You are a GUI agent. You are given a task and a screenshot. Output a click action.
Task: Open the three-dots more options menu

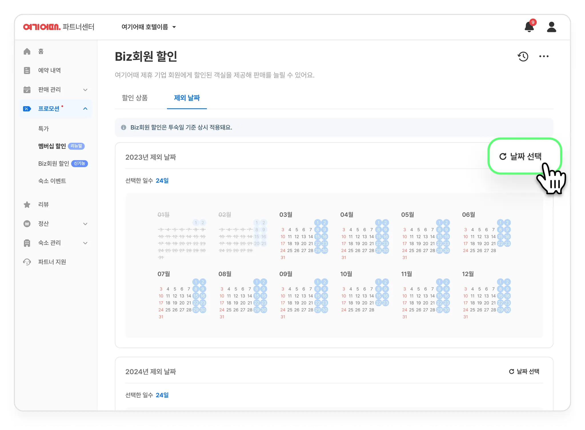pos(544,56)
